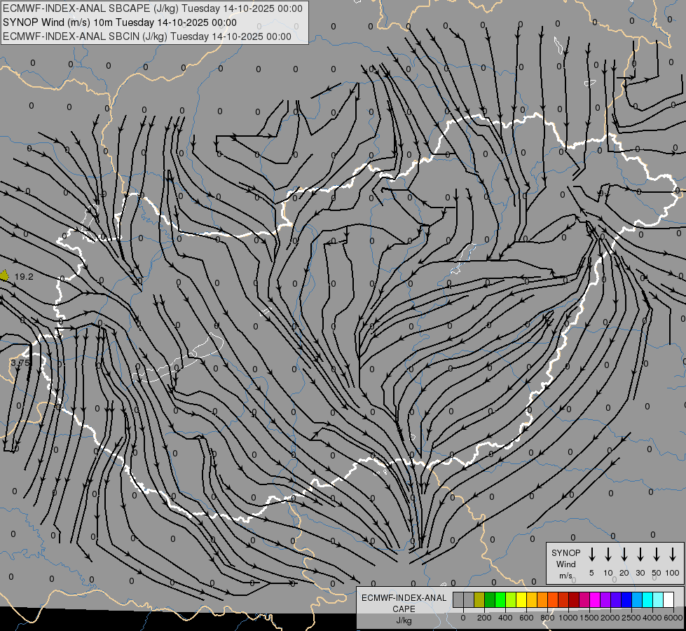Click the 100 m/s wind arrow in the legend
Image resolution: width=686 pixels, height=631 pixels.
coord(673,555)
